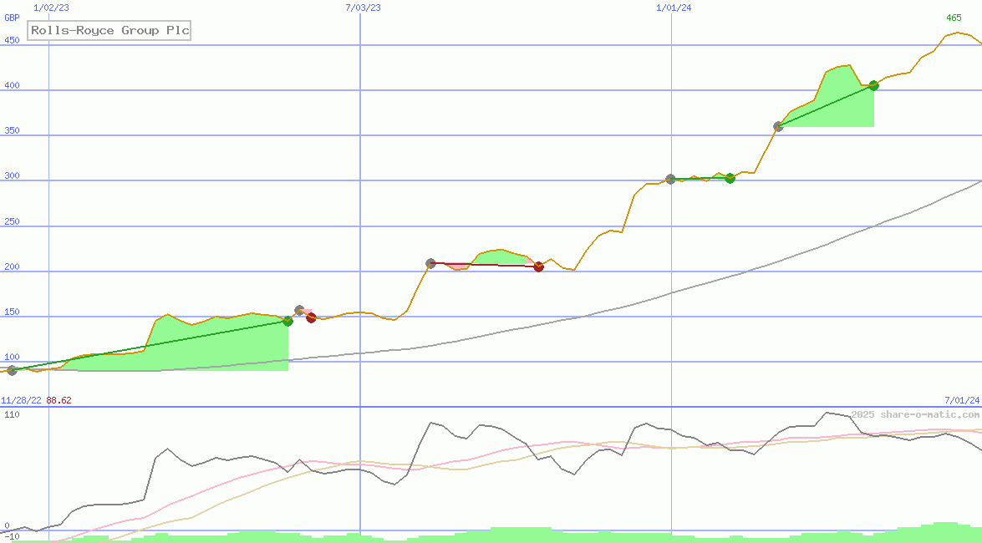982x543 pixels.
Task: Click the green 465 peak price label
Action: tap(954, 18)
